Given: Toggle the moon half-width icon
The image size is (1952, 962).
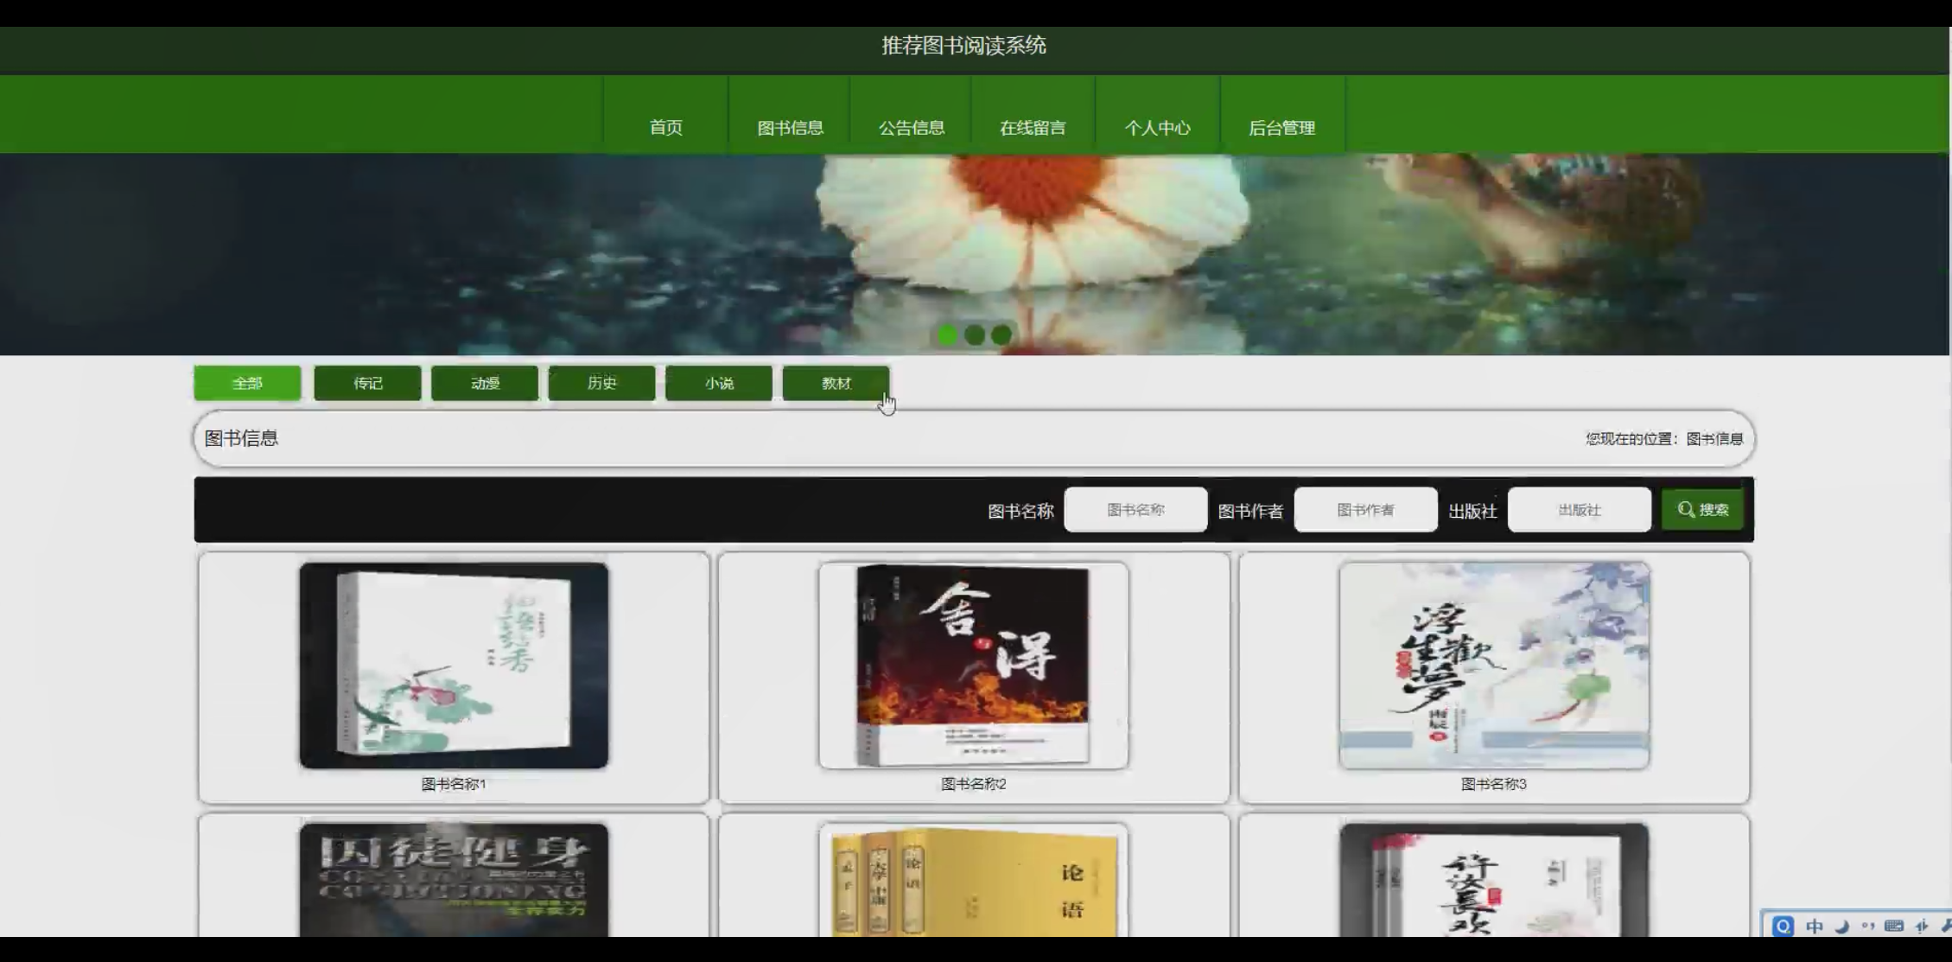Looking at the screenshot, I should pyautogui.click(x=1841, y=926).
